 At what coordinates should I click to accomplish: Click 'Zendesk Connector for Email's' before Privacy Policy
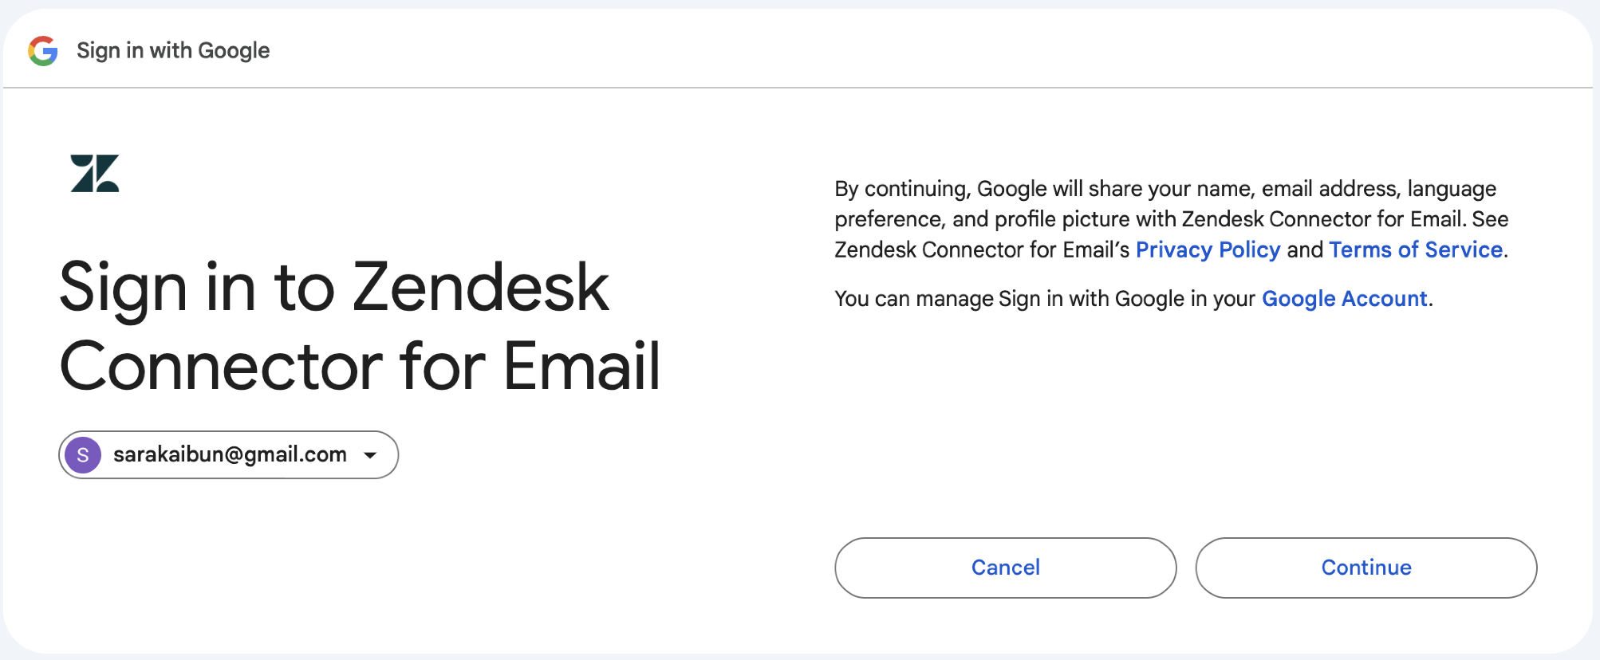tap(982, 249)
